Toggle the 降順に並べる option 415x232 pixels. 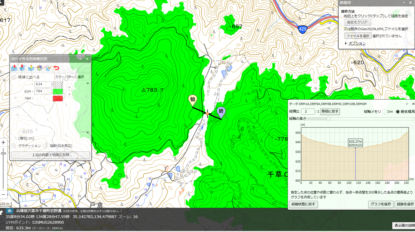[x=14, y=77]
